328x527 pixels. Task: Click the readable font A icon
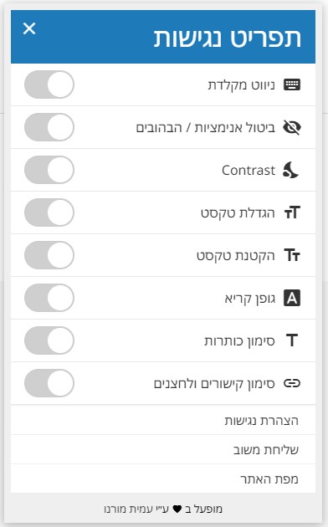(292, 298)
